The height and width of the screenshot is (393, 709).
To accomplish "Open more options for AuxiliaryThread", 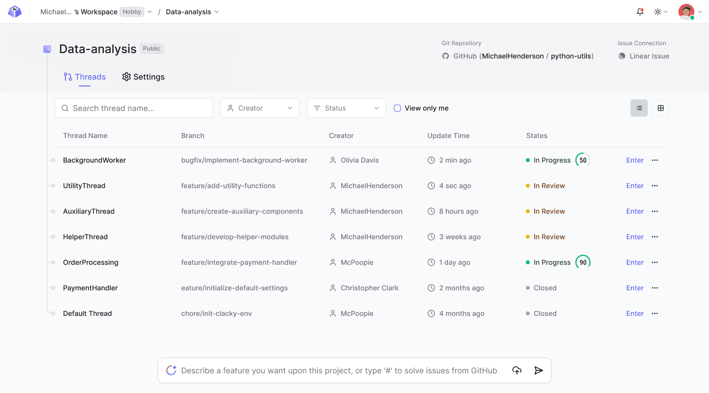I will pos(655,211).
